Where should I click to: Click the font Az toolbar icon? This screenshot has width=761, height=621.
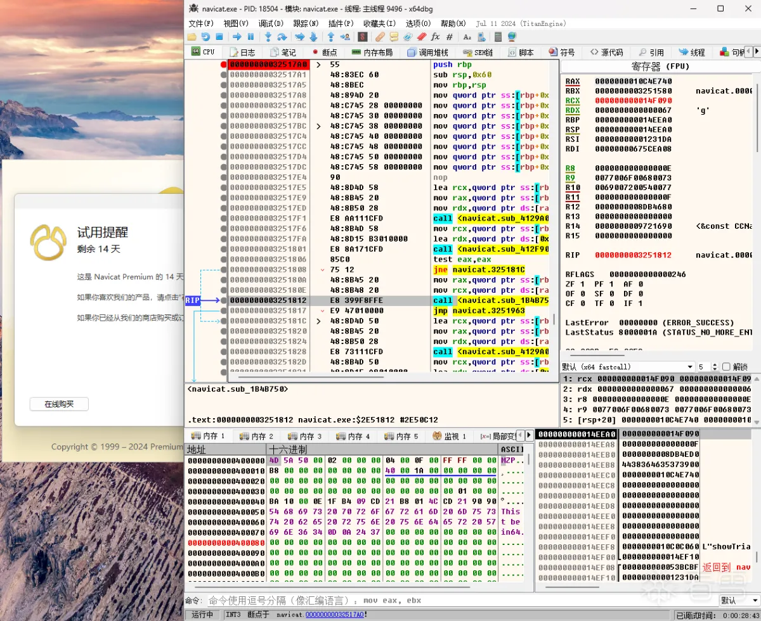point(467,37)
